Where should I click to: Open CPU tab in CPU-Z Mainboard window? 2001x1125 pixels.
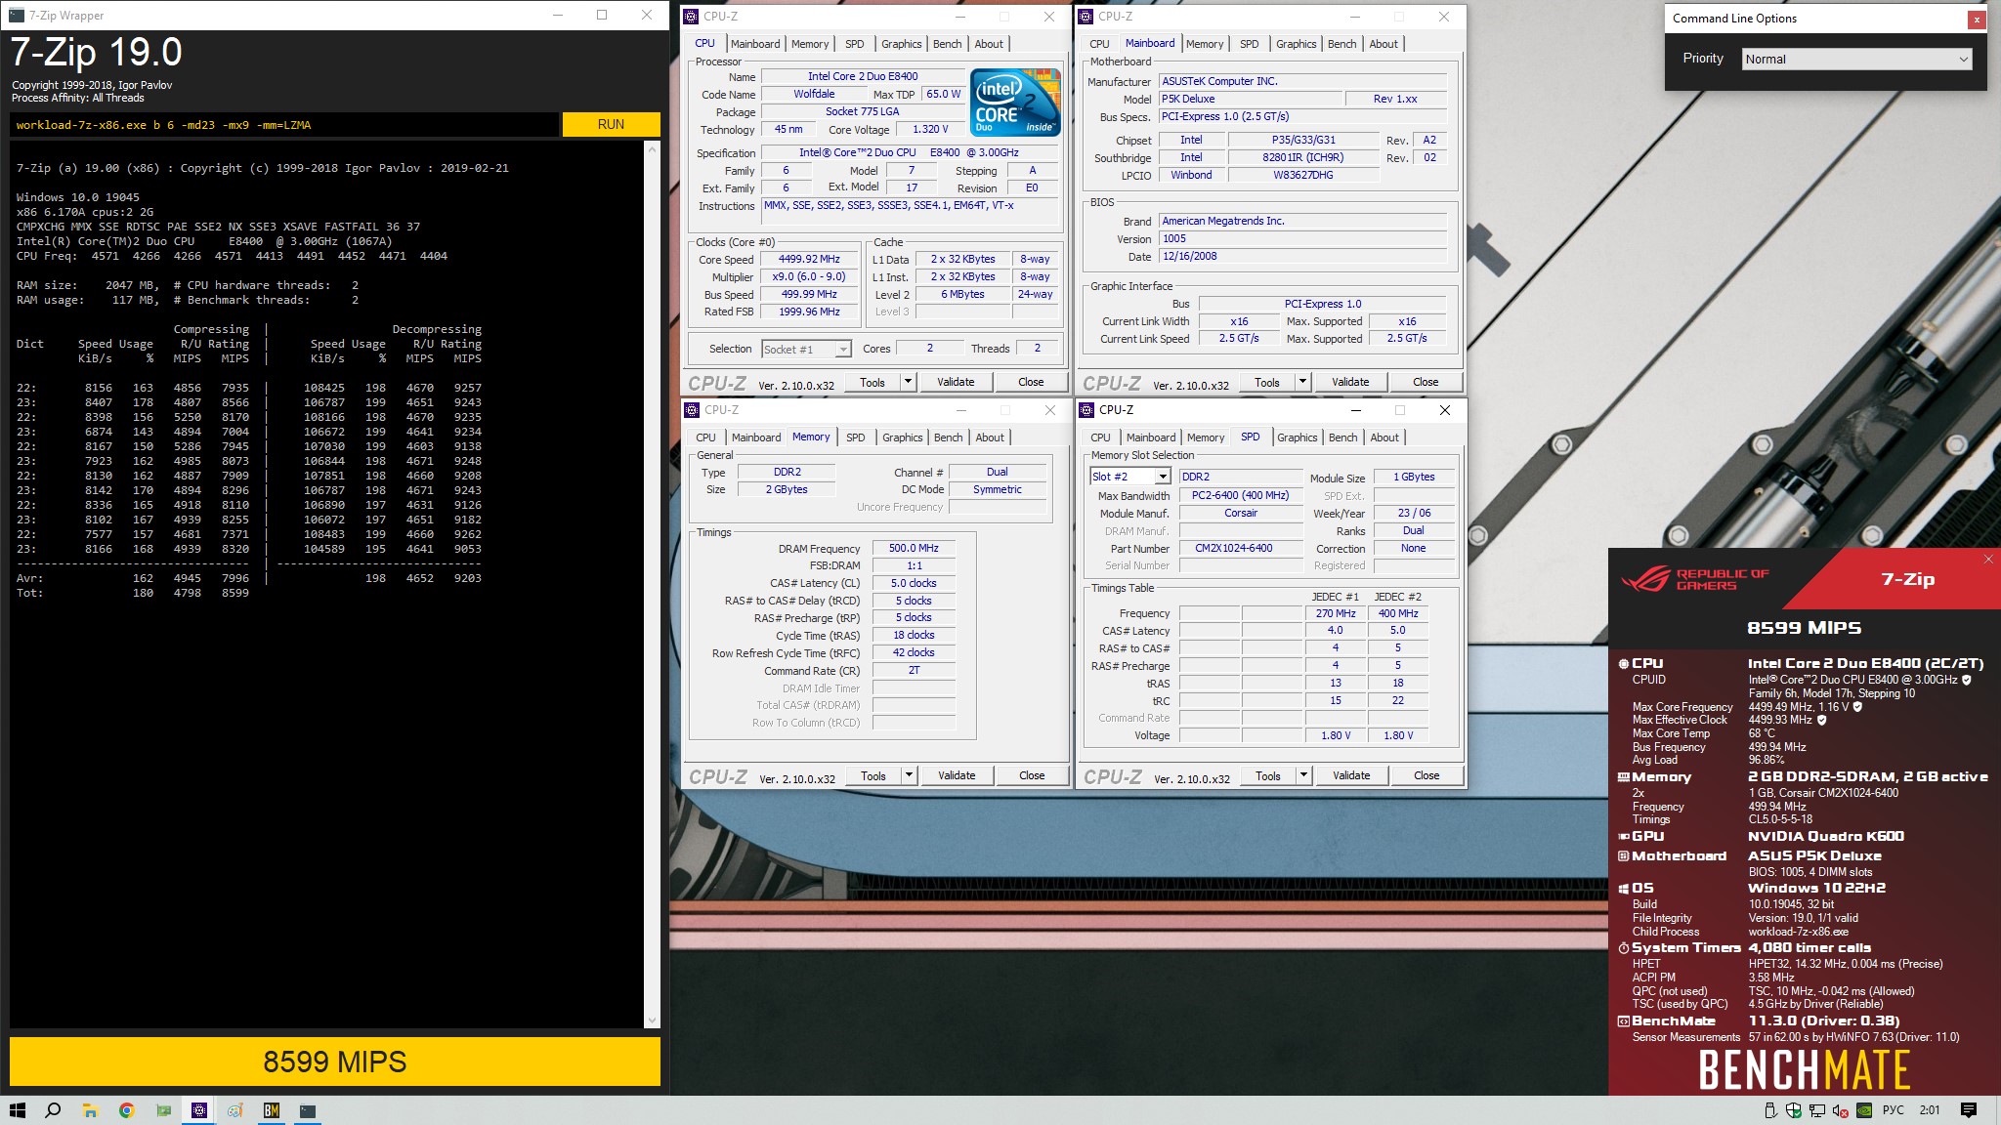click(x=1099, y=44)
